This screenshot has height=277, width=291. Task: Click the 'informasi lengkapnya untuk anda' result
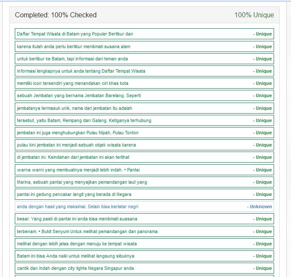coord(81,71)
